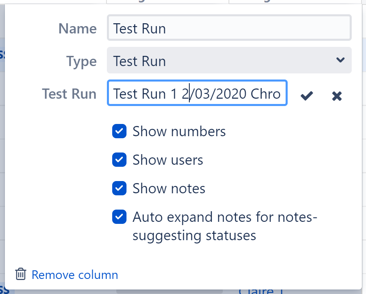366x294 pixels.
Task: Click the delete icon near Remove column
Action: [20, 274]
